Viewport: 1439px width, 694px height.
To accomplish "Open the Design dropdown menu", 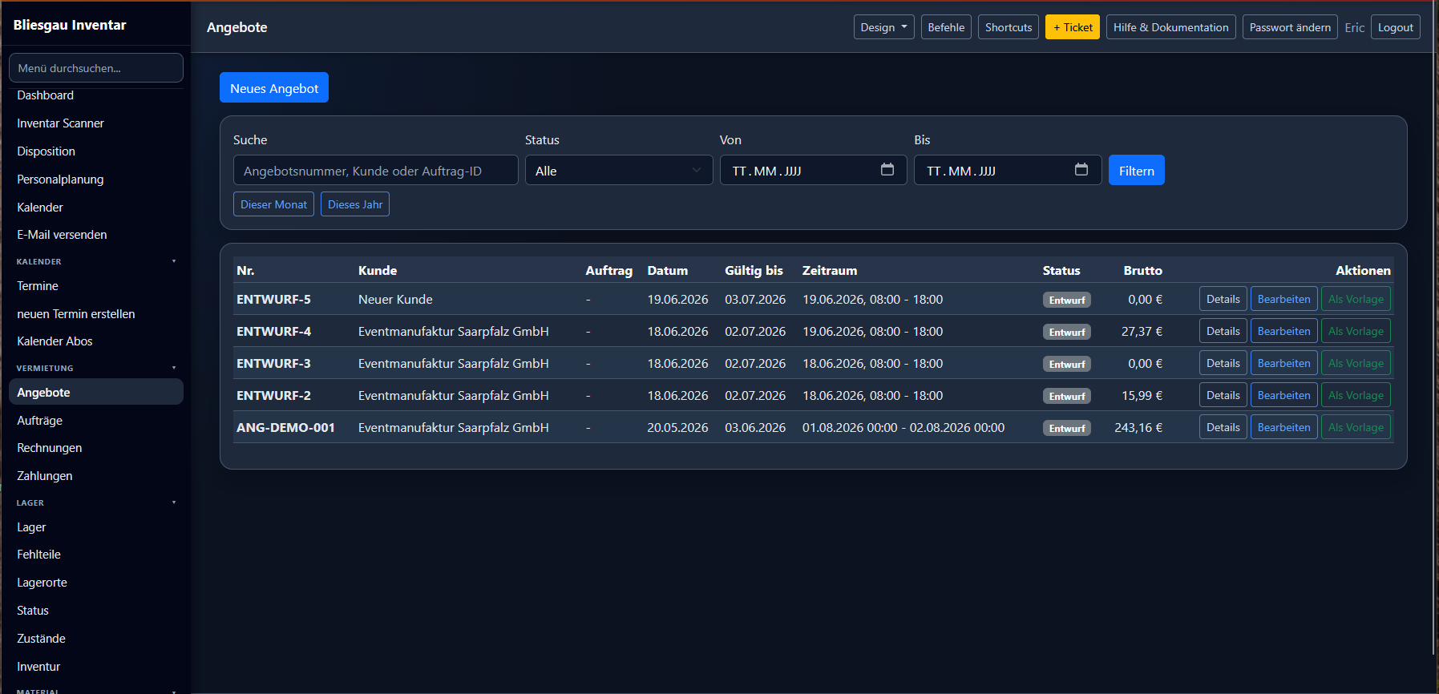I will pos(883,27).
